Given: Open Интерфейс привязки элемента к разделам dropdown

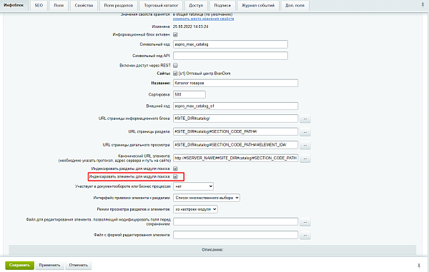Looking at the screenshot, I should 207,198.
